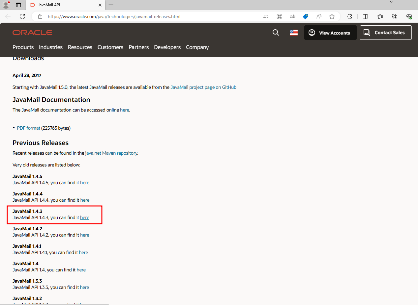Open the send-to-devices icon in the address bar
The height and width of the screenshot is (305, 418).
point(266,16)
